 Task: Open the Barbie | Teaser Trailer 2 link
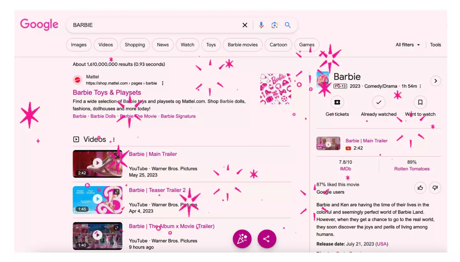coord(157,190)
